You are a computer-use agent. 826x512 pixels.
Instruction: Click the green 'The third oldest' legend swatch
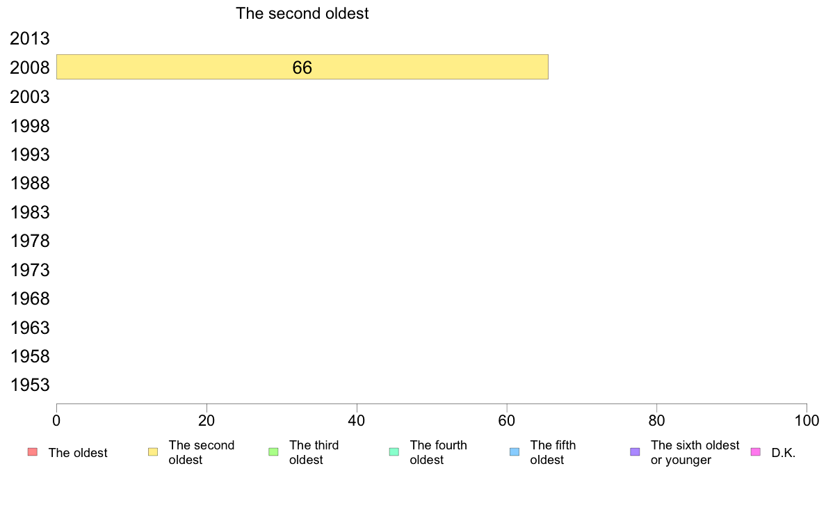[273, 452]
